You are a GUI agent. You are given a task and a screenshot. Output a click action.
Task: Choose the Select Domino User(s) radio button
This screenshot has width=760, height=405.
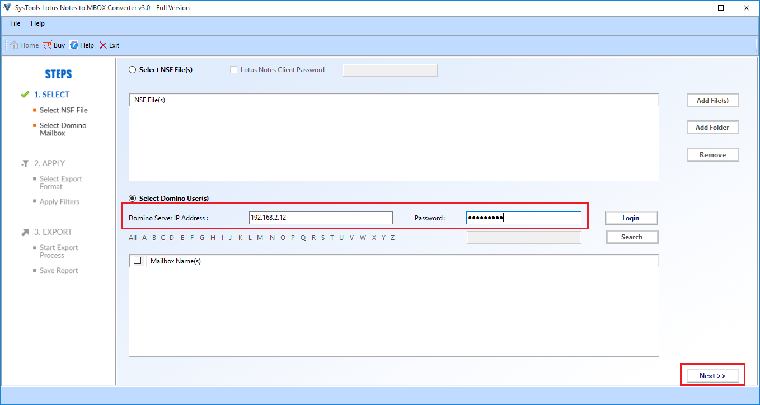133,198
